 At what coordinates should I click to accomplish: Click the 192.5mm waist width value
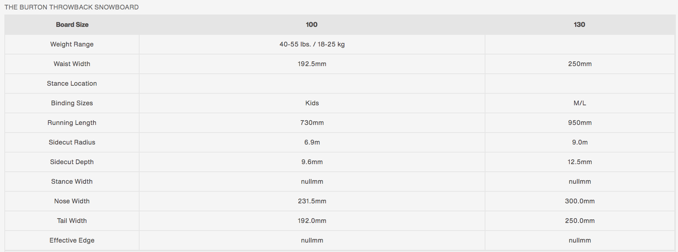tap(312, 64)
